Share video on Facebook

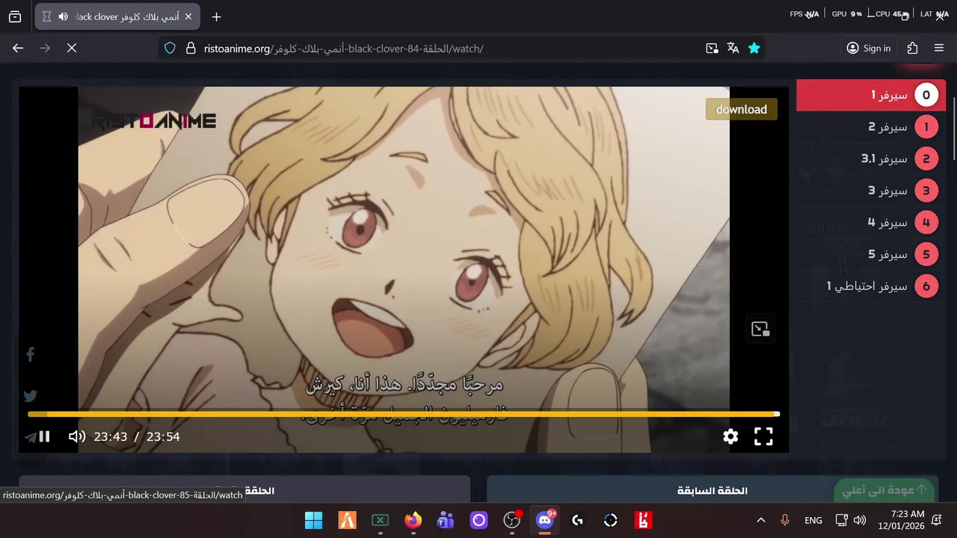click(x=31, y=355)
